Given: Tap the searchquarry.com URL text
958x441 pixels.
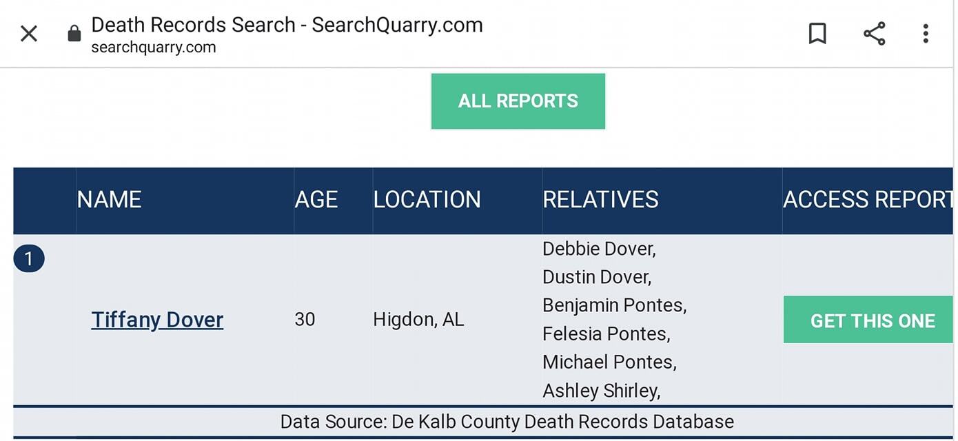Looking at the screenshot, I should point(154,48).
